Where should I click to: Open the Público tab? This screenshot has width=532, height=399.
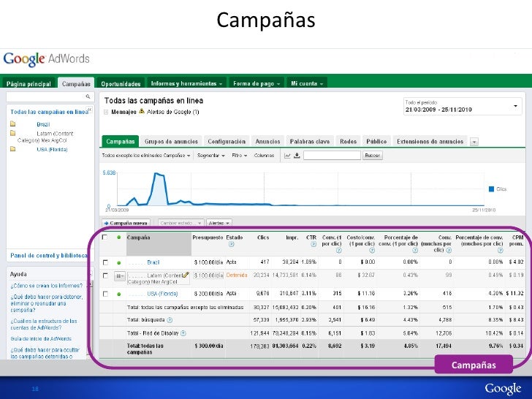pos(376,142)
